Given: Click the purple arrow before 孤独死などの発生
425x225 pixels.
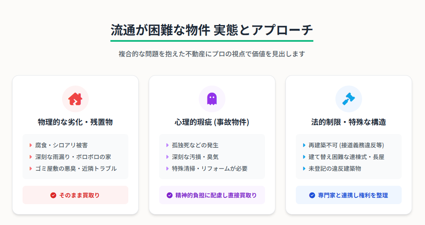Looking at the screenshot, I should point(167,145).
